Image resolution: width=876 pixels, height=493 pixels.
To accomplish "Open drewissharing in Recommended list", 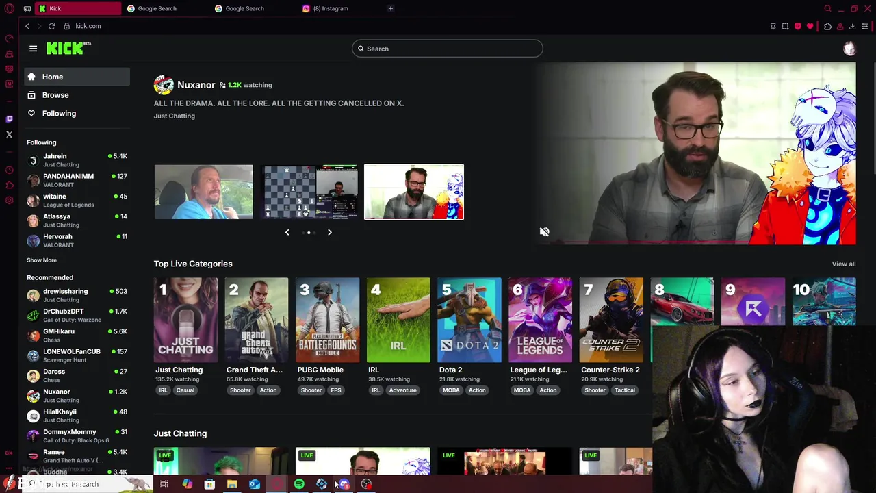I will click(77, 295).
